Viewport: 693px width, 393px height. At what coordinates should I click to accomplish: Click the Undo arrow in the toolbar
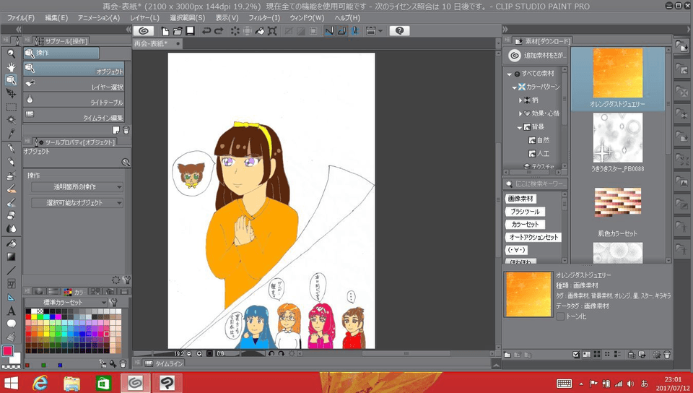[x=207, y=31]
